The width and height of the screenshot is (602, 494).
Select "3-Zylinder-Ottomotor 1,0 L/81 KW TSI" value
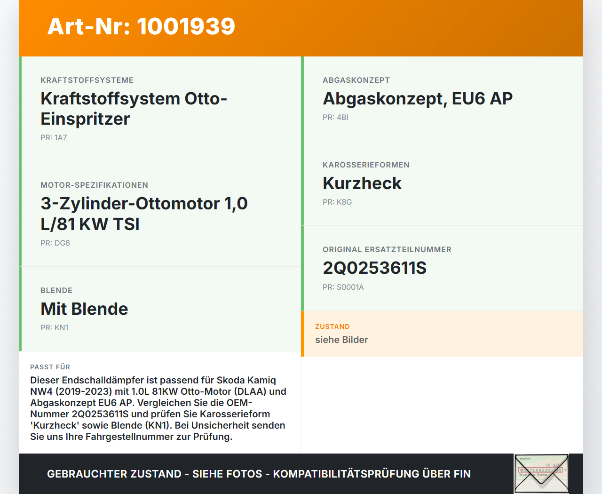coord(144,214)
